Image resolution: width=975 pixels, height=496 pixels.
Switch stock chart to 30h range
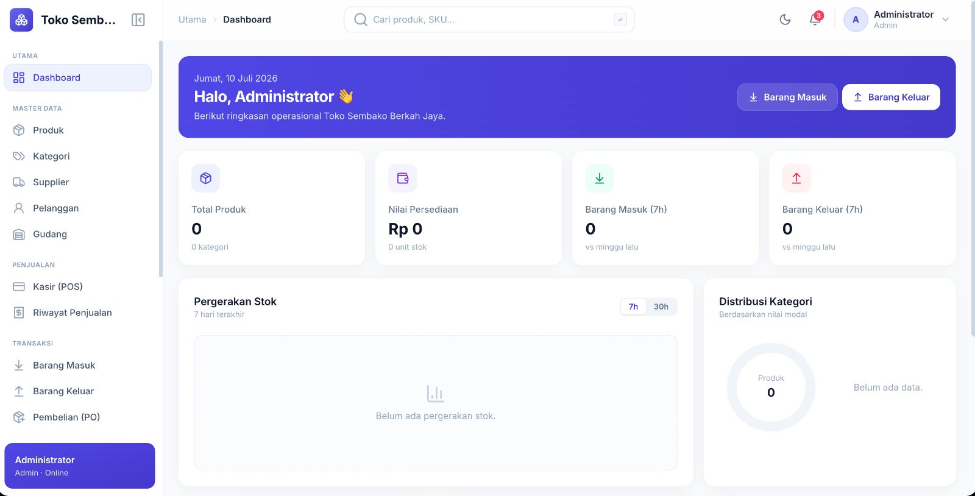(x=661, y=306)
